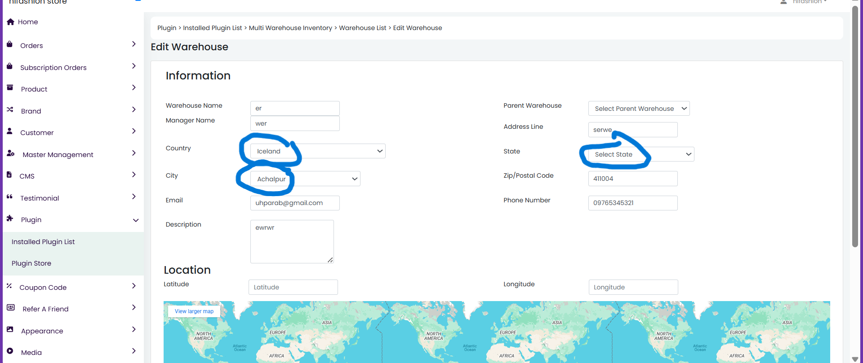Expand the Testimonial menu chevron
Viewport: 863px width, 363px height.
point(133,197)
